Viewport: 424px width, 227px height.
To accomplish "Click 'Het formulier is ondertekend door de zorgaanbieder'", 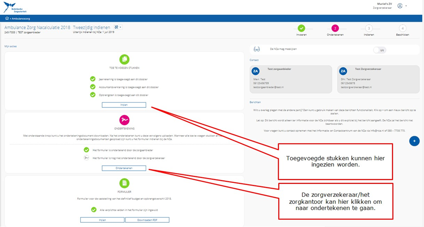I will pos(123,150).
